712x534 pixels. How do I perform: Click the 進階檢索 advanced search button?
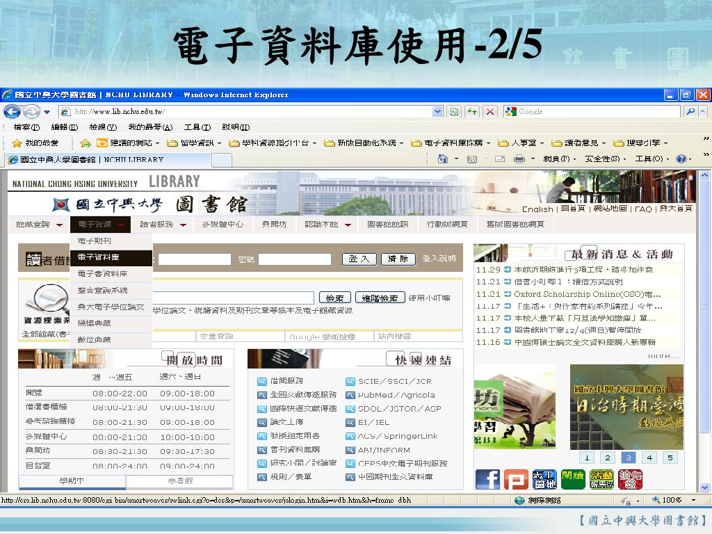tap(380, 298)
